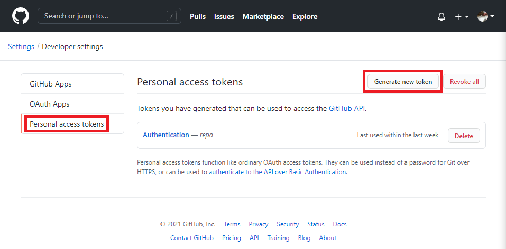Open Marketplace in top navigation
The width and height of the screenshot is (506, 249).
pyautogui.click(x=263, y=16)
